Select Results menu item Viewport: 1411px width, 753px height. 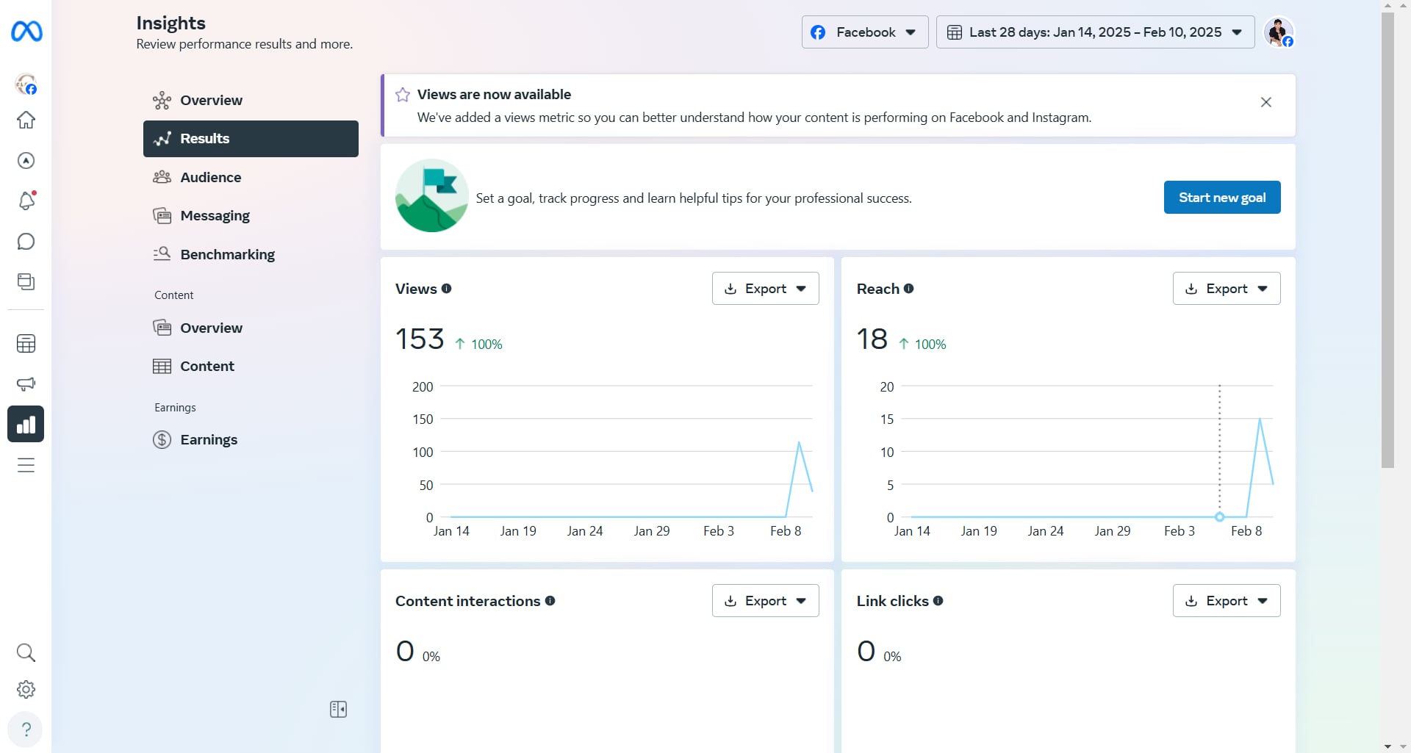[x=251, y=139]
